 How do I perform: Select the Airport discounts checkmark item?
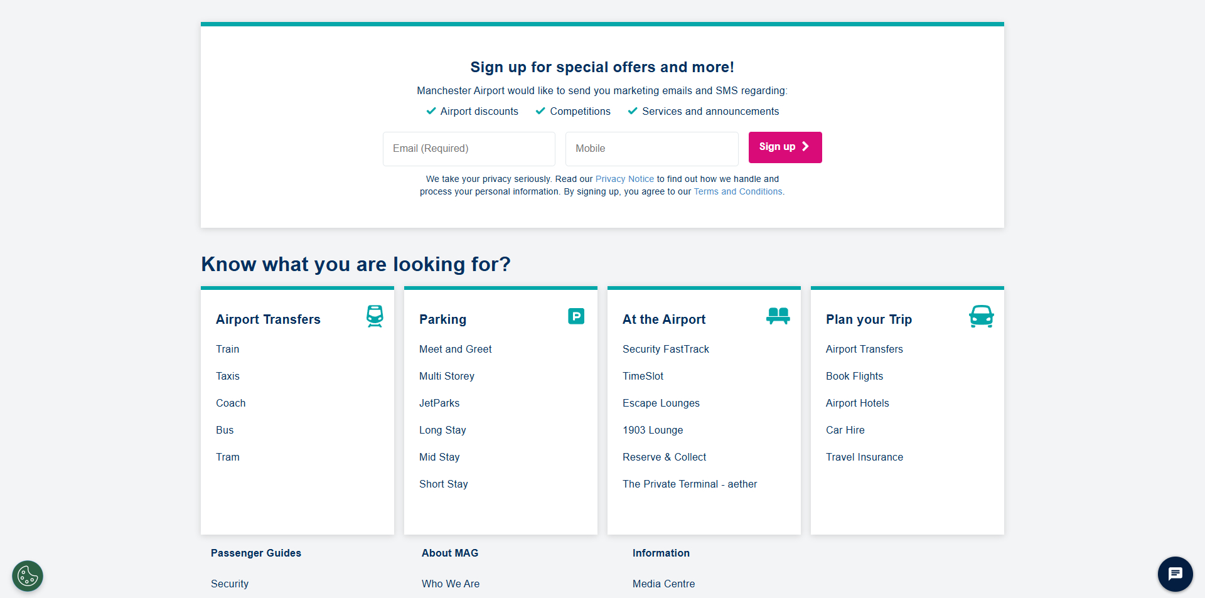tap(431, 111)
